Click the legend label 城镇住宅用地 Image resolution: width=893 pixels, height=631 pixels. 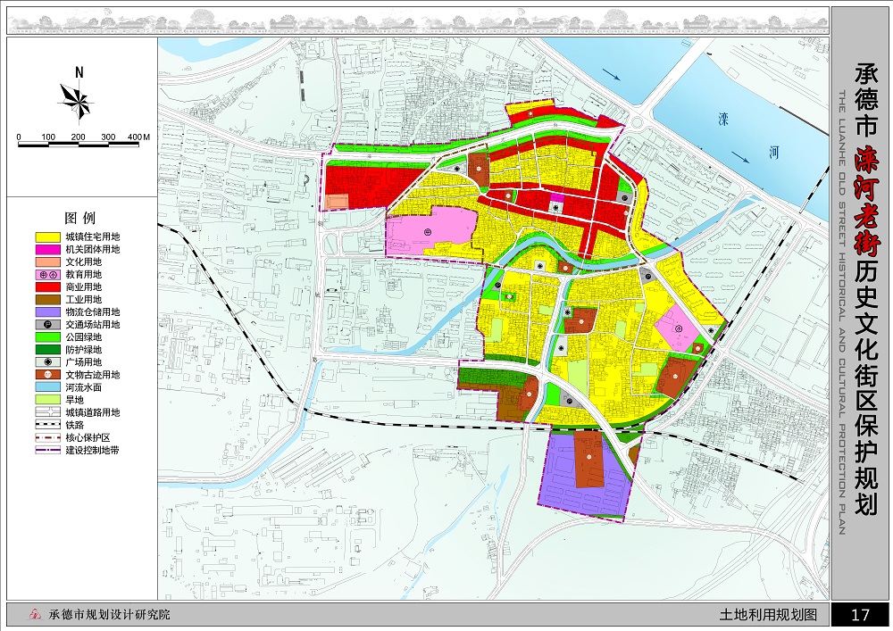[93, 237]
